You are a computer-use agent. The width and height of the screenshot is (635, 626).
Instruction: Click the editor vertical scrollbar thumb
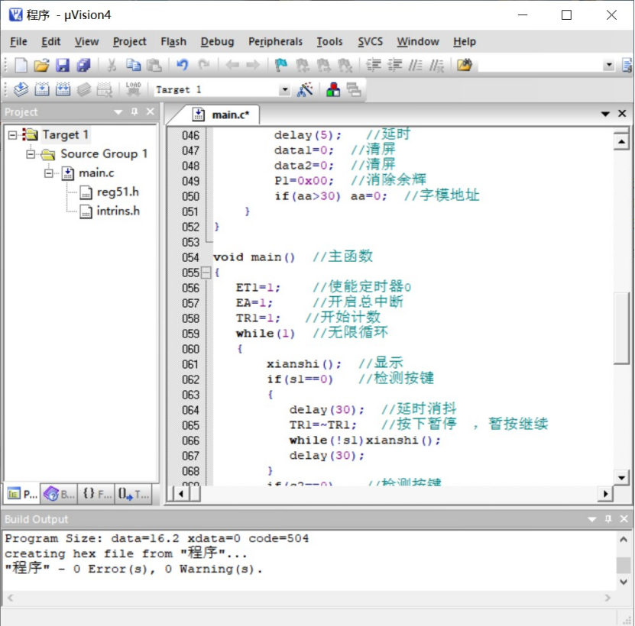tap(621, 328)
